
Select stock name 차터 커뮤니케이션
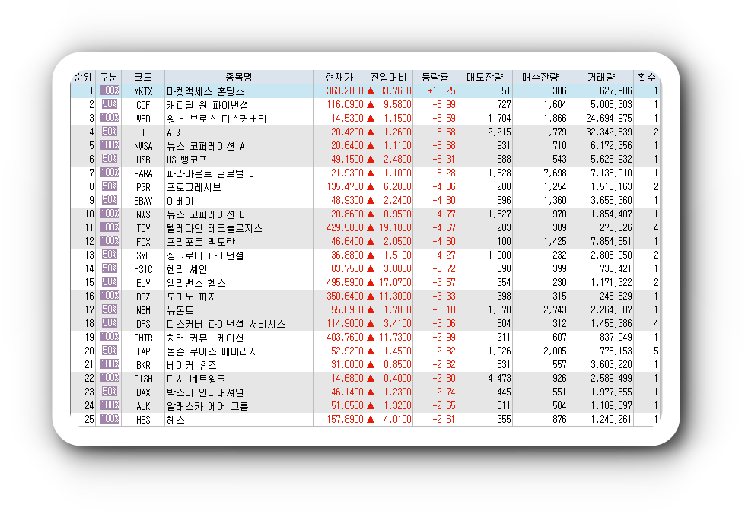[x=205, y=337]
